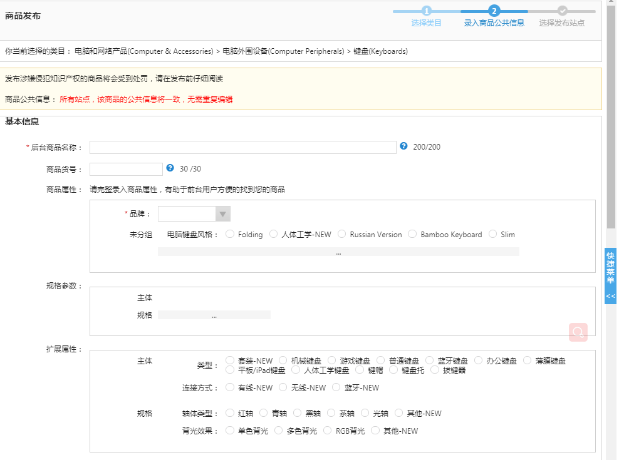Select 其他-NEW backlight effect
This screenshot has height=460, width=619.
pos(375,431)
